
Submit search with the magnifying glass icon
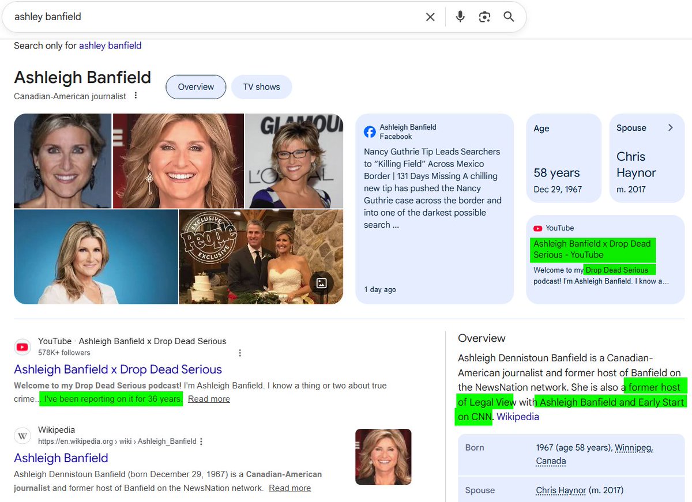click(509, 17)
